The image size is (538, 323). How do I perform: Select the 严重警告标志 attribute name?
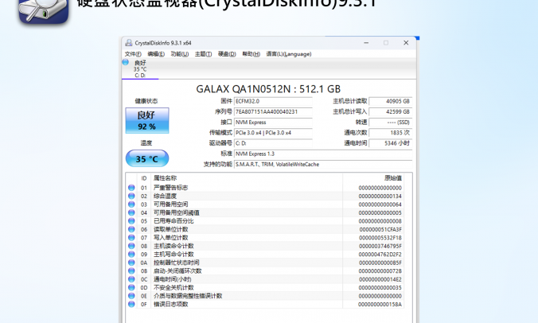pyautogui.click(x=170, y=188)
